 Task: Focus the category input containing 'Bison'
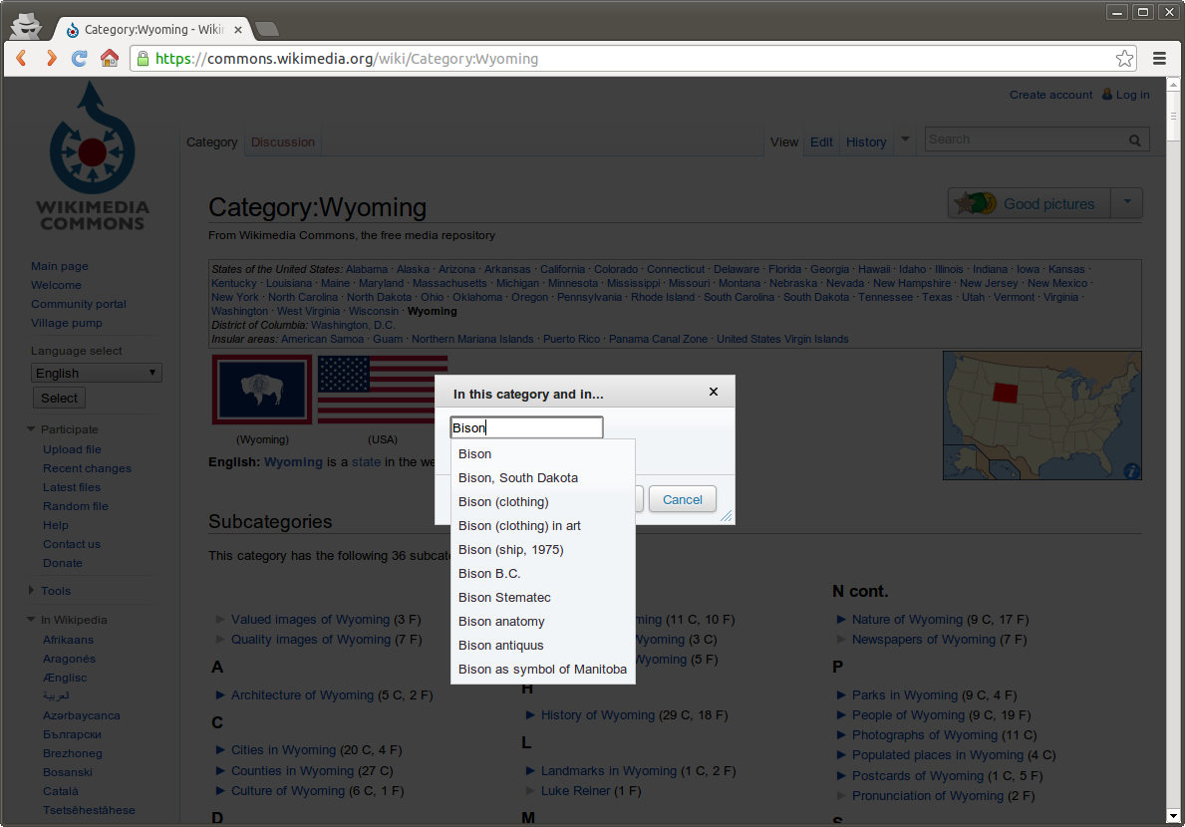click(x=527, y=427)
